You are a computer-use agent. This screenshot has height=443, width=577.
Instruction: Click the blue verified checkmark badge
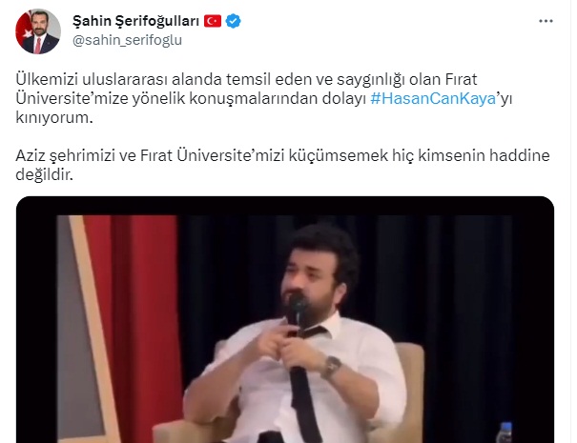point(233,21)
